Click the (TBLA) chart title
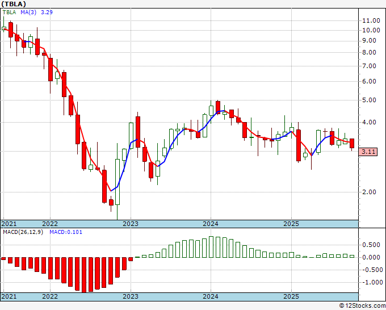386x310 pixels. [13, 4]
